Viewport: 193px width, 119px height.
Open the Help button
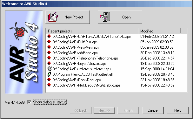click(x=178, y=110)
